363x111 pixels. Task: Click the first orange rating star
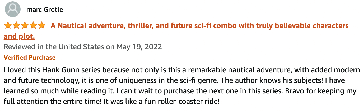pos(8,26)
